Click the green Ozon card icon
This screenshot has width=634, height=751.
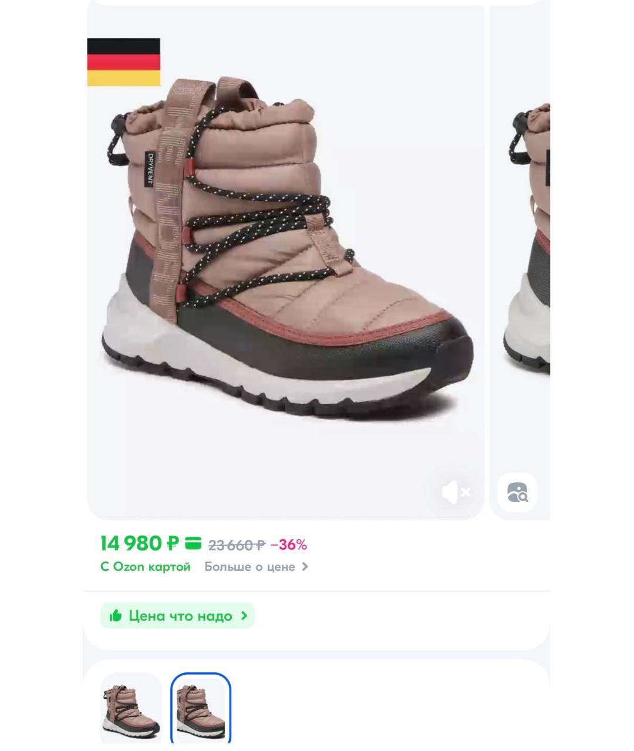click(193, 544)
